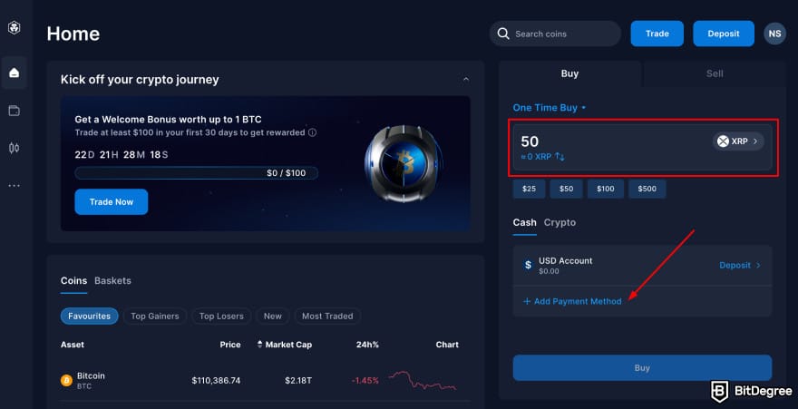The width and height of the screenshot is (798, 409).
Task: Select the Top Gainers filter chip
Action: [155, 316]
